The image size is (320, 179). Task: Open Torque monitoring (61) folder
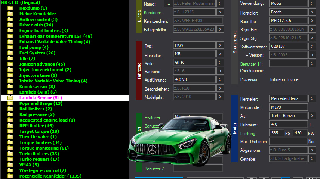pos(44,148)
